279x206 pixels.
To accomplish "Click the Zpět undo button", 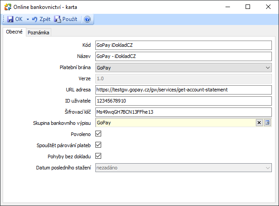I will coord(41,19).
